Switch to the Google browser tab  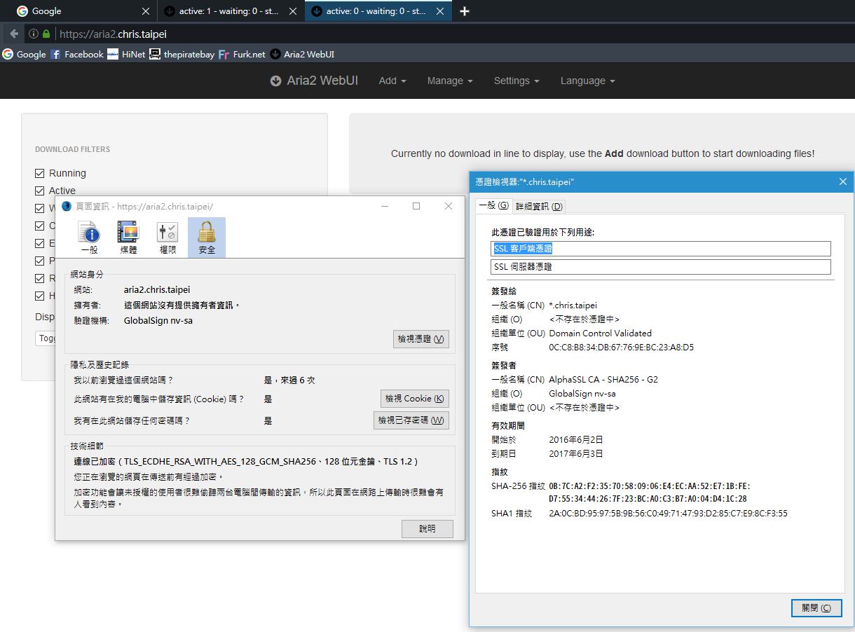point(77,11)
